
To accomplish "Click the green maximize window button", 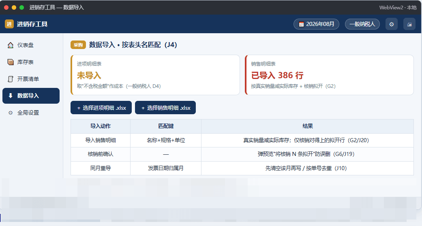I will click(22, 8).
